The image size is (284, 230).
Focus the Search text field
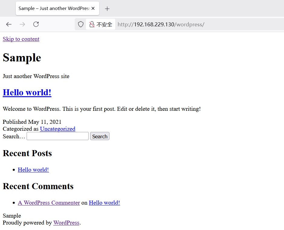57,136
